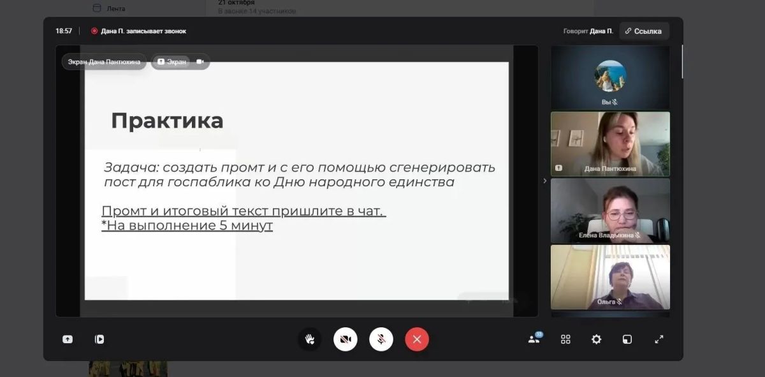Click '*На выполнение 5 минут' line
The height and width of the screenshot is (377, 765).
pos(187,225)
